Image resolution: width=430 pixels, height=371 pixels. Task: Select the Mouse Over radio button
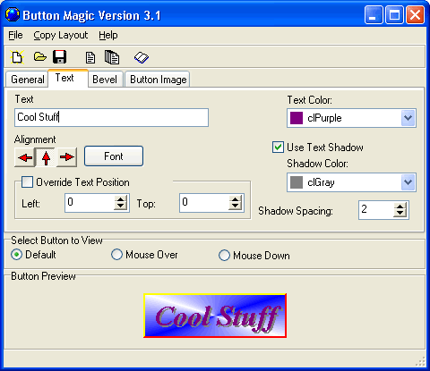coord(116,255)
